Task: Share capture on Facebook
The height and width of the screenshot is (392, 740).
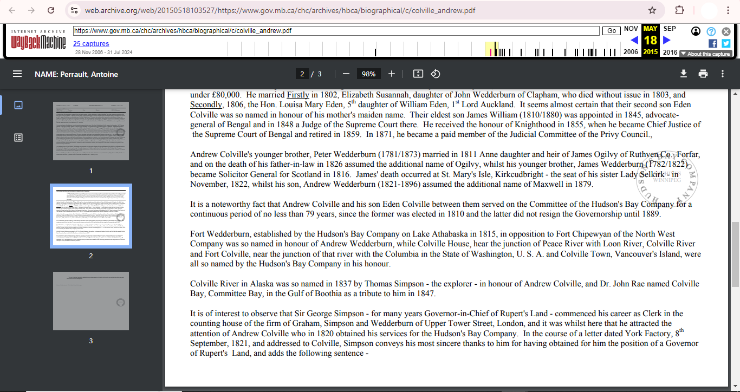Action: (713, 43)
